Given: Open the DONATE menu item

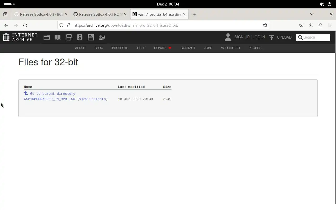Looking at the screenshot, I should pyautogui.click(x=163, y=48).
